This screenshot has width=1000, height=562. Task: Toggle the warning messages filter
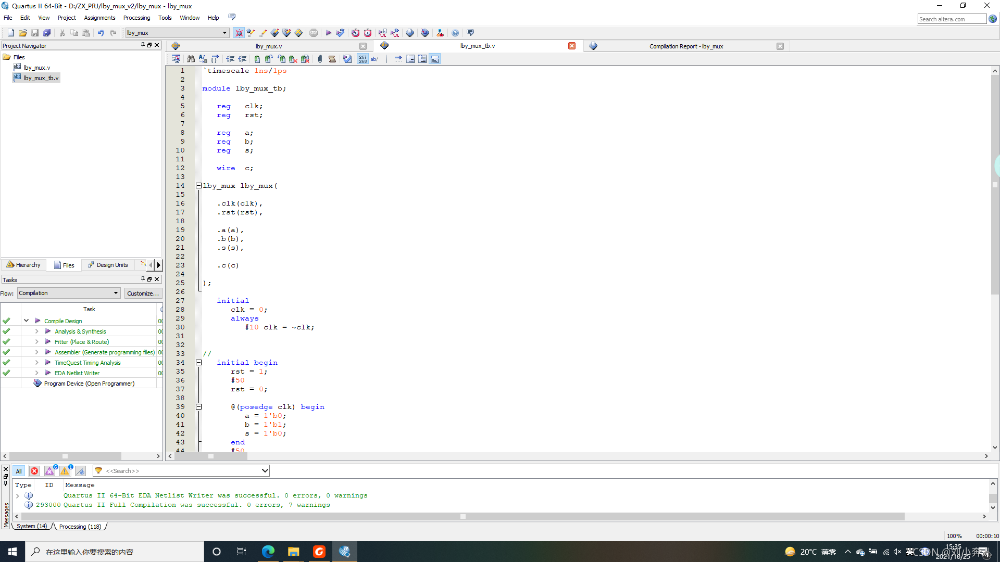[x=65, y=471]
